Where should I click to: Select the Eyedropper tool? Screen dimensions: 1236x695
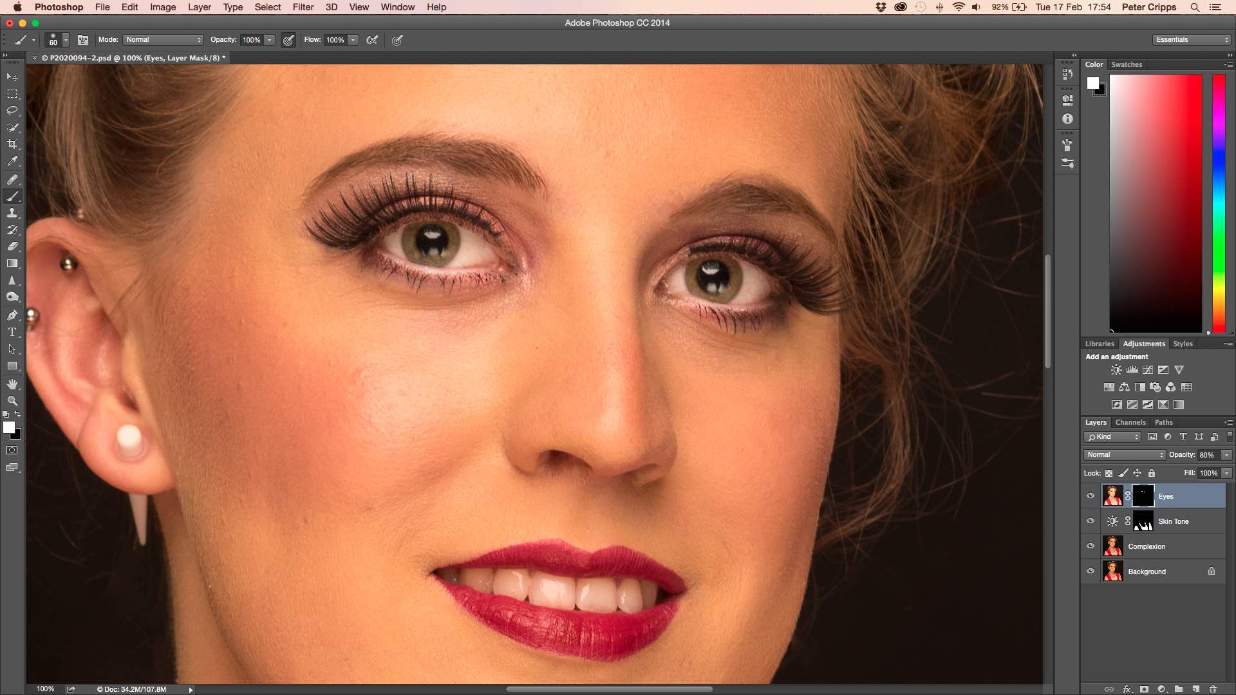[12, 162]
